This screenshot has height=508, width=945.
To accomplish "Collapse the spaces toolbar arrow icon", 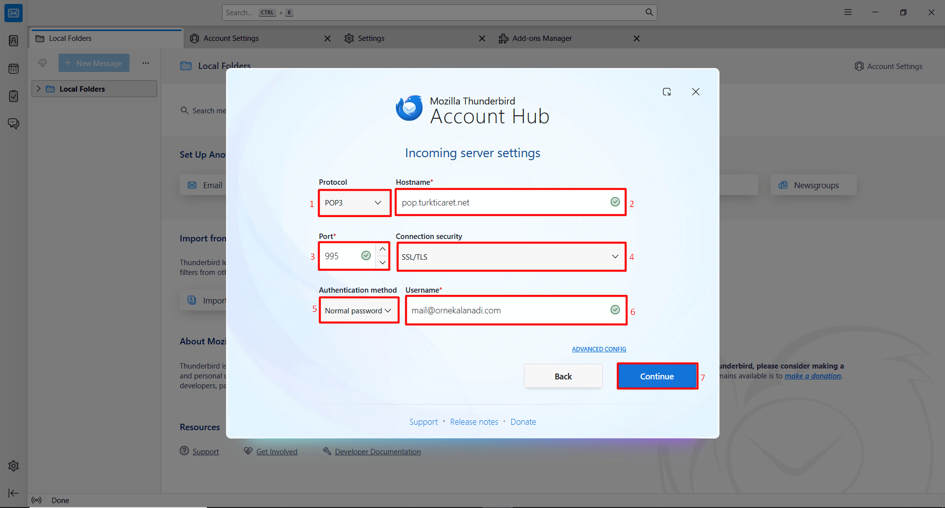I will [x=13, y=493].
